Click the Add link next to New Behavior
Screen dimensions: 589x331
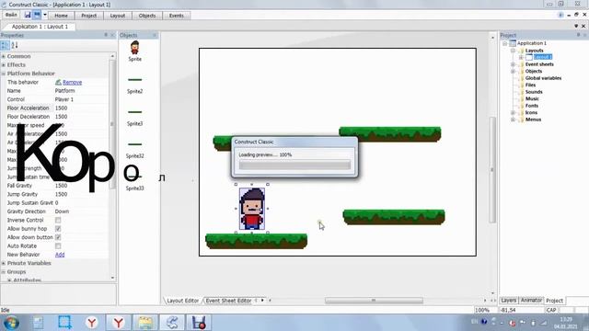coord(60,255)
